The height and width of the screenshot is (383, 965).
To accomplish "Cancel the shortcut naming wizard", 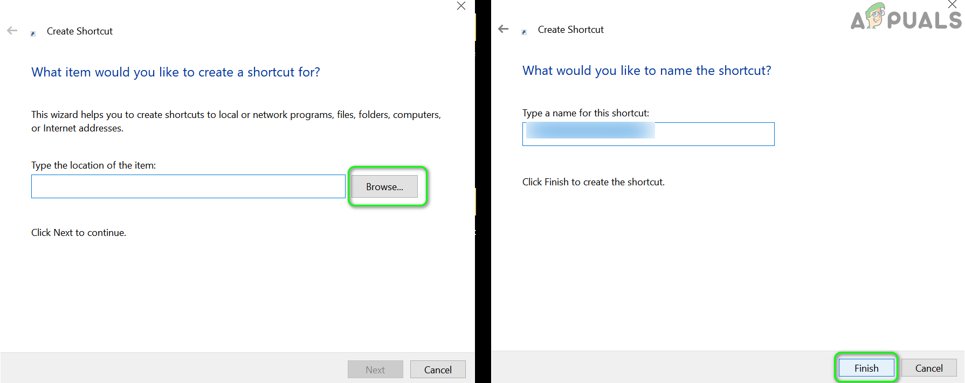I will [929, 368].
